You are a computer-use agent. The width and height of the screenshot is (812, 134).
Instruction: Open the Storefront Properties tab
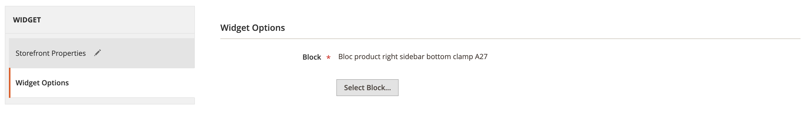(50, 53)
